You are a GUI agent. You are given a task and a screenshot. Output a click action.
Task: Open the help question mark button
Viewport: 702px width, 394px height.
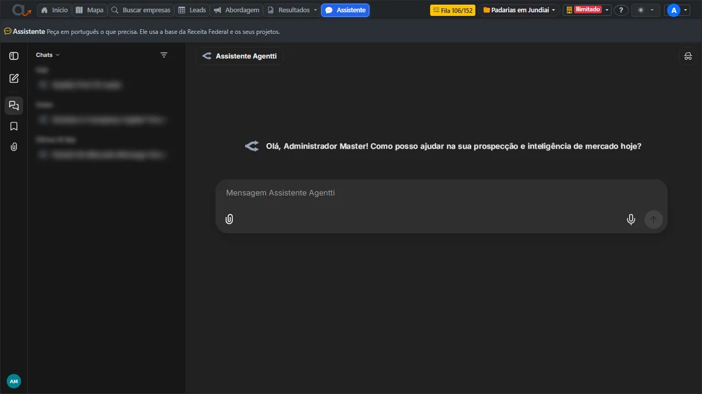point(621,10)
